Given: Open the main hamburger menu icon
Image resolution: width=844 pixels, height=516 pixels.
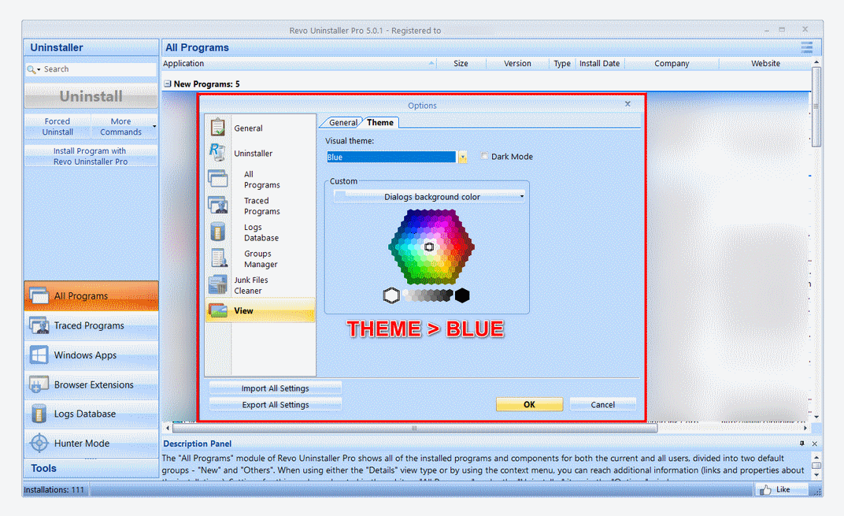Looking at the screenshot, I should click(806, 47).
